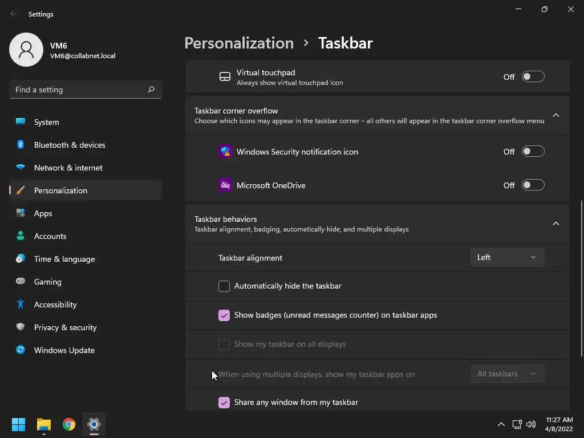The width and height of the screenshot is (584, 438).
Task: Uncheck Show badges on taskbar apps
Action: (x=224, y=315)
